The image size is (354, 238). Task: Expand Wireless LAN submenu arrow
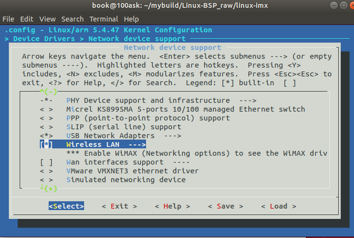(x=137, y=144)
